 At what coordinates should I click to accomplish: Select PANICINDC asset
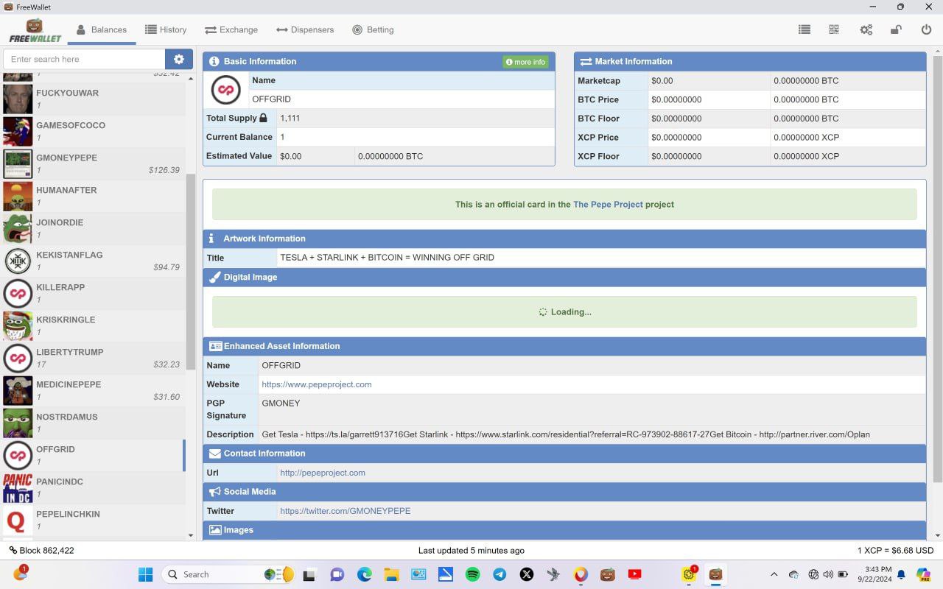[93, 487]
